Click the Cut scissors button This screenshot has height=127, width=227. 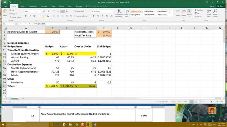point(12,10)
